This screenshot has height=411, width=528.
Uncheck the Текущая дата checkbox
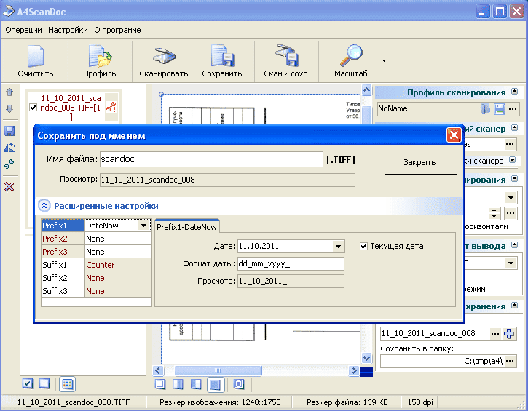[364, 246]
